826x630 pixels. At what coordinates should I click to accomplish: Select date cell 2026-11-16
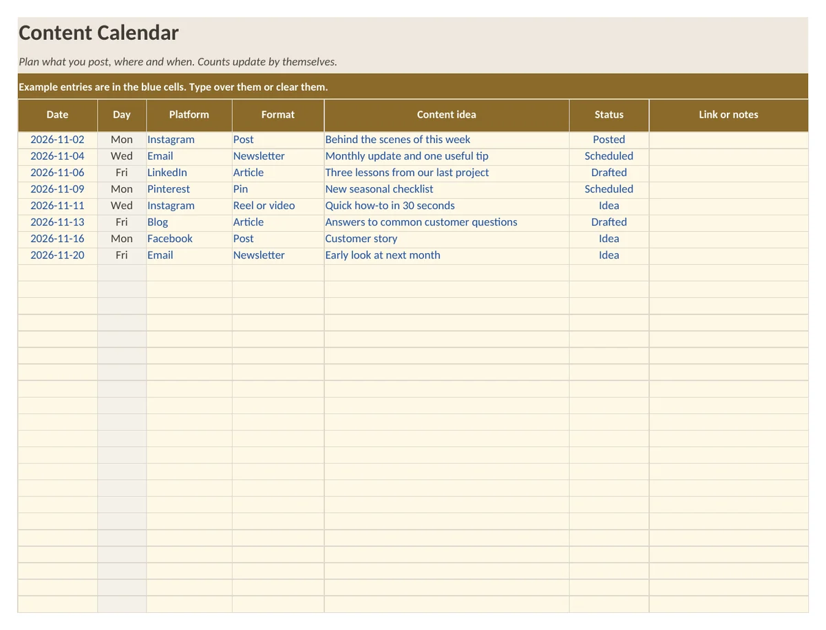pyautogui.click(x=58, y=239)
